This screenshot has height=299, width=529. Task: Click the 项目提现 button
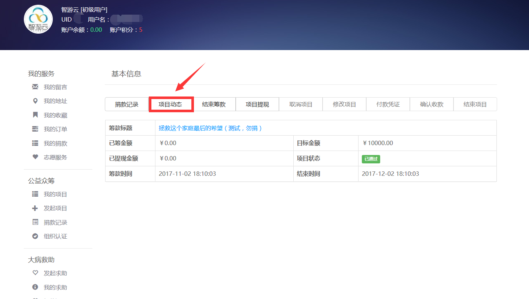coord(257,104)
